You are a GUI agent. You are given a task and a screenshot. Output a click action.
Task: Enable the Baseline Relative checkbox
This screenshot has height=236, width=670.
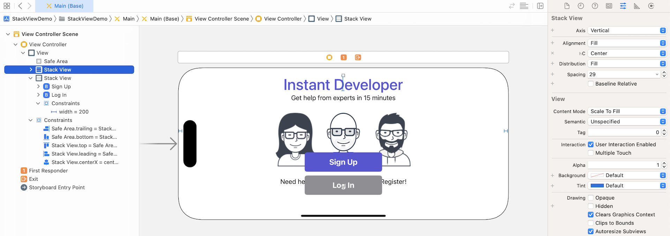pyautogui.click(x=591, y=84)
